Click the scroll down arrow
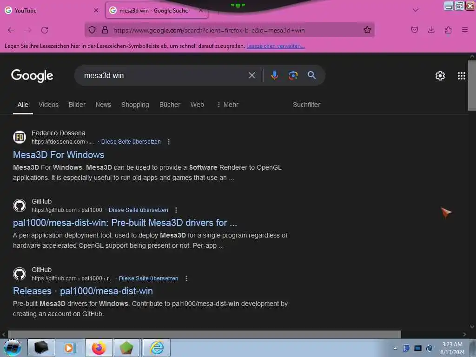Image resolution: width=476 pixels, height=357 pixels. coord(472,327)
